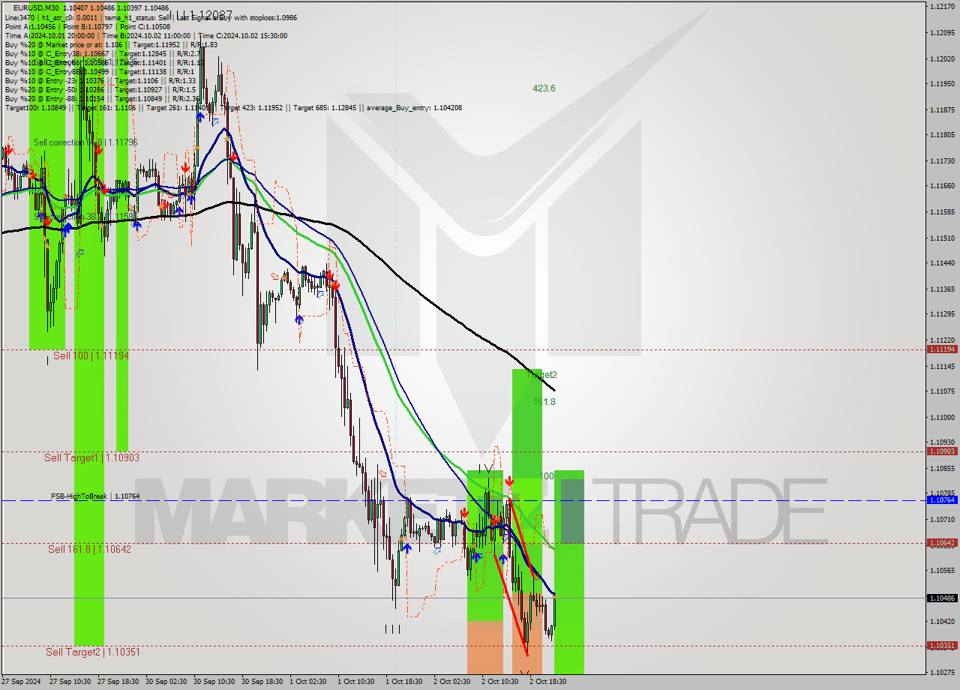Click the 1.12020 price scale value
Image resolution: width=960 pixels, height=690 pixels.
coord(941,58)
